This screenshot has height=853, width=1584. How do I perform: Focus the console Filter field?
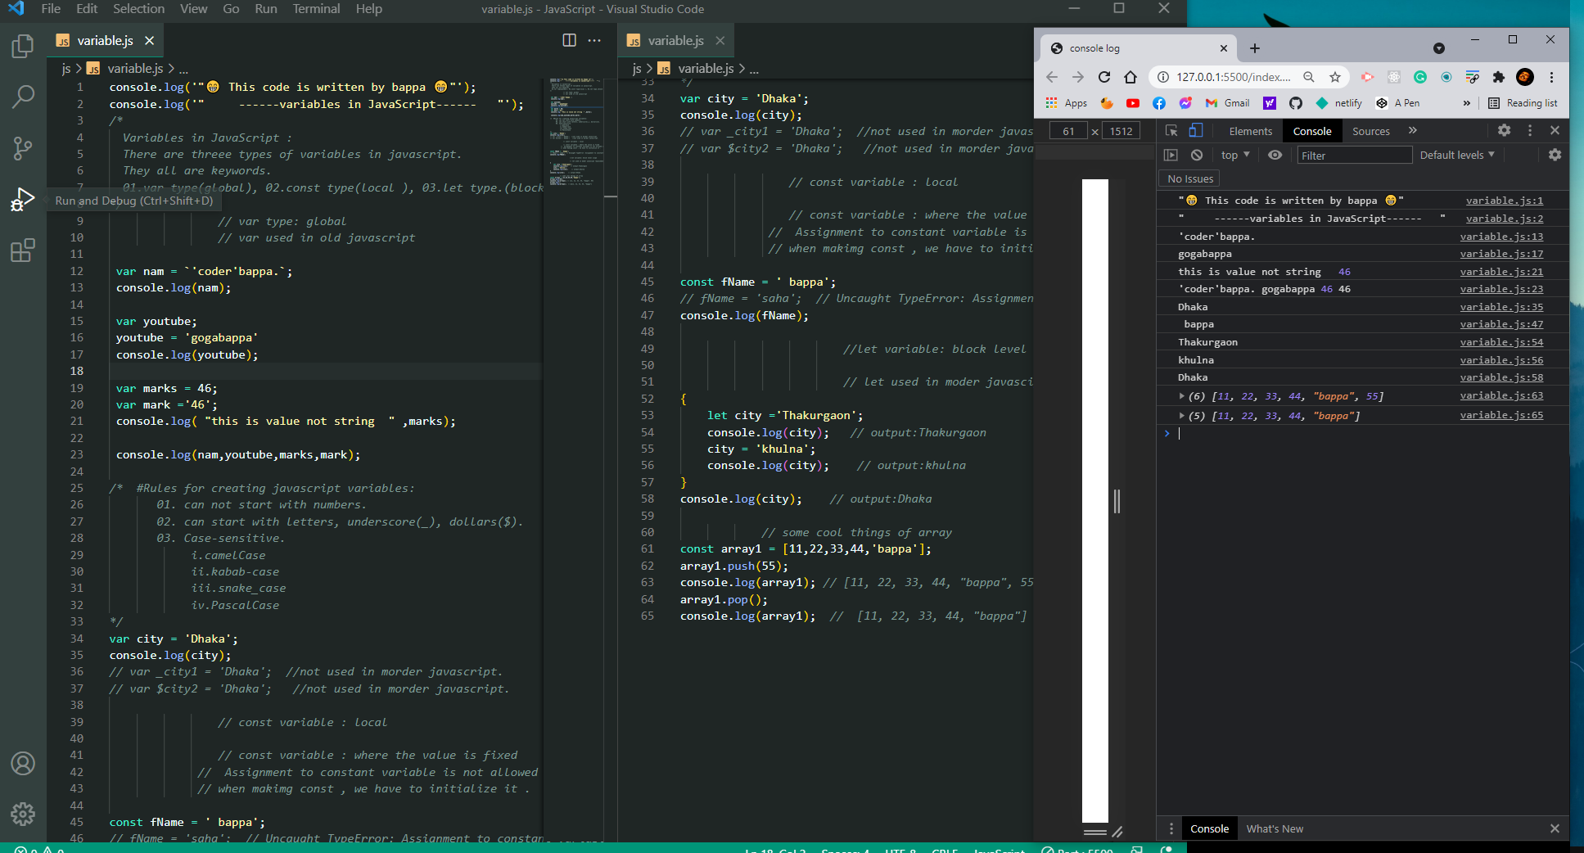click(1354, 155)
